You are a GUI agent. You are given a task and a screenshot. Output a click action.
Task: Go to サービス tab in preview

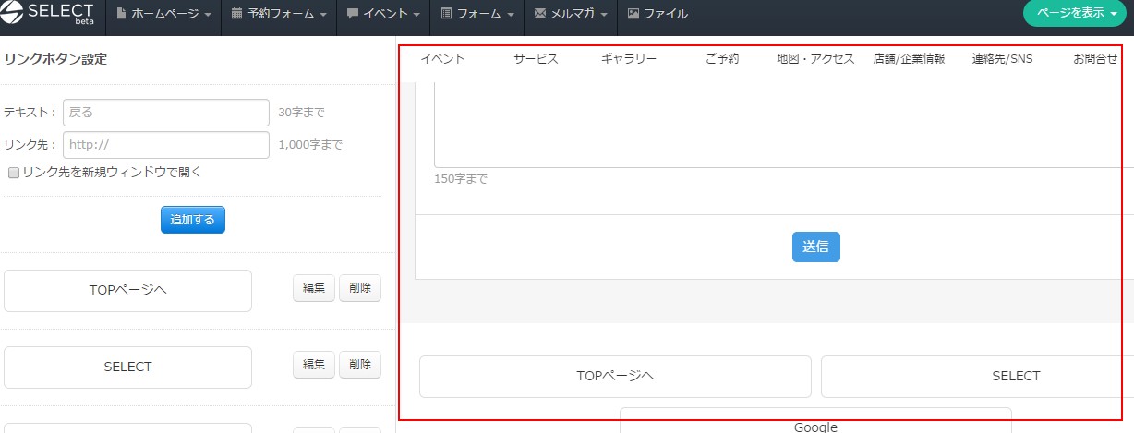point(537,59)
